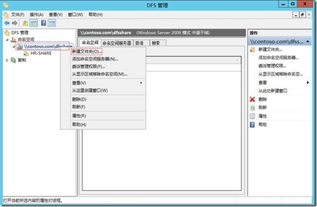Click the blue help icon in actions pane
The image size is (317, 207).
(x=253, y=124)
